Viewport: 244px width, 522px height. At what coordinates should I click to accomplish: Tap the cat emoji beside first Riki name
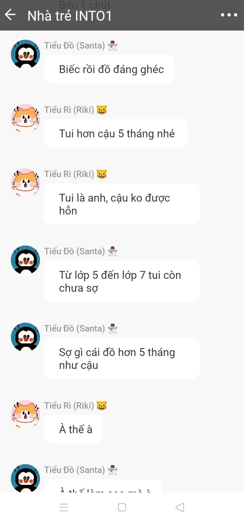click(x=102, y=110)
